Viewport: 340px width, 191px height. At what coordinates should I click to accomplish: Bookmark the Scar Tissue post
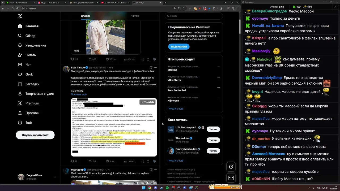click(x=143, y=161)
